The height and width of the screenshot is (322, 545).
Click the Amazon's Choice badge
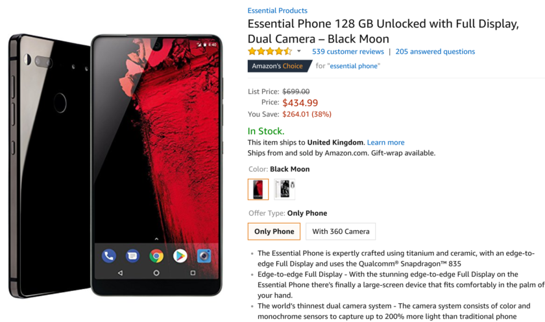pyautogui.click(x=278, y=66)
